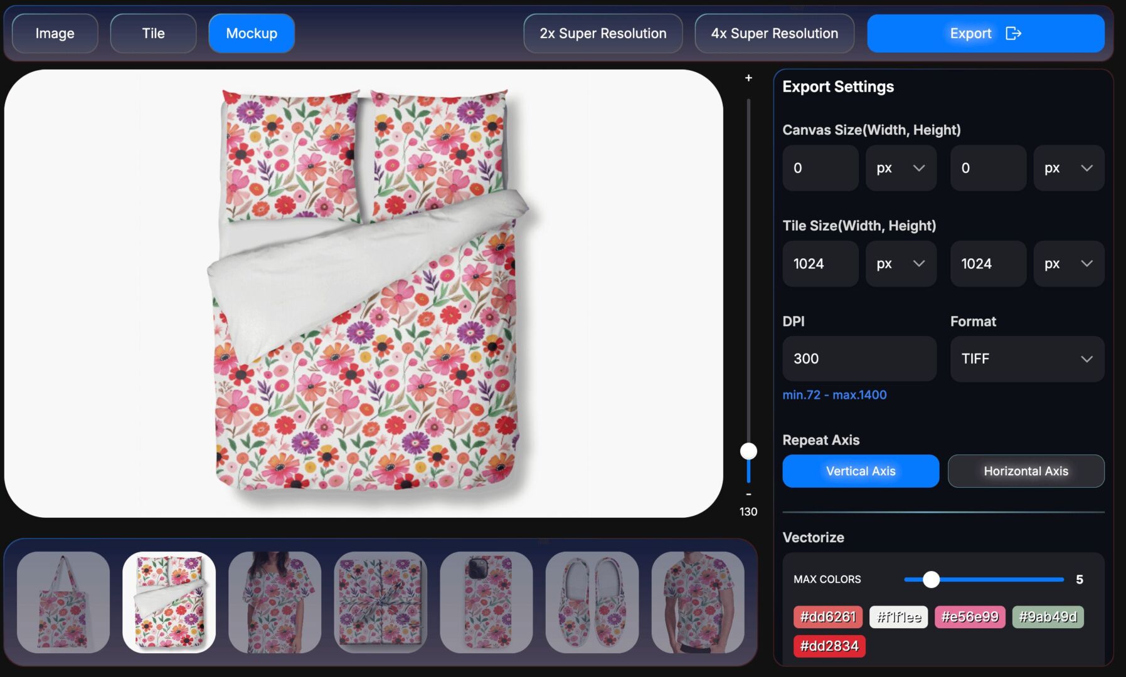Choose the slip-on shoes mockup thumbnail
This screenshot has width=1126, height=677.
(x=592, y=602)
